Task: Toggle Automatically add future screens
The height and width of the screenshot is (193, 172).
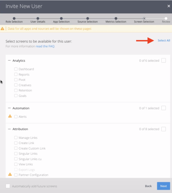Action: coord(8,186)
